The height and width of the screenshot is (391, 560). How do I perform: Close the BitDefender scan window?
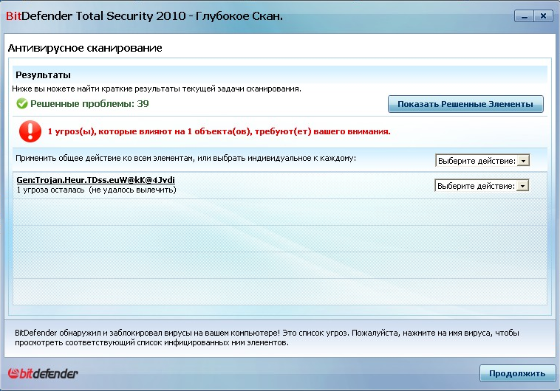click(543, 16)
